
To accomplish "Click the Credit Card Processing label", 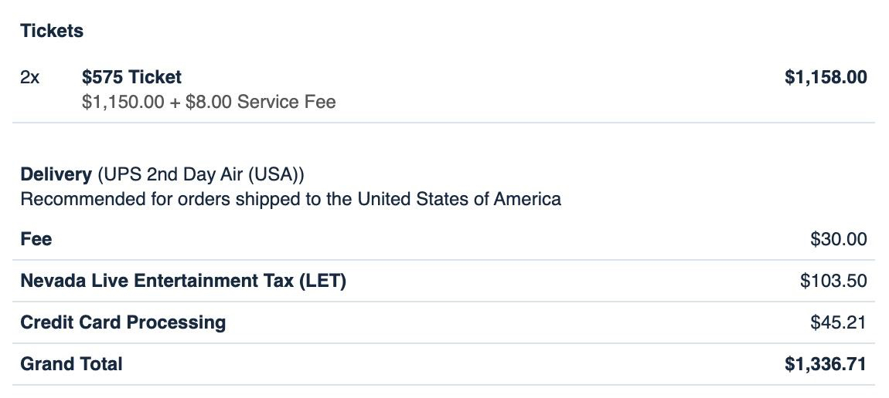I will [x=123, y=322].
